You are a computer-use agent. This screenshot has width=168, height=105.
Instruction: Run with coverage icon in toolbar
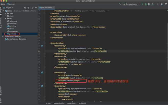[149, 4]
